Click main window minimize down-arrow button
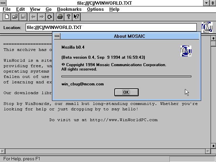Screen dimensions: 216x162 pos(206,3)
